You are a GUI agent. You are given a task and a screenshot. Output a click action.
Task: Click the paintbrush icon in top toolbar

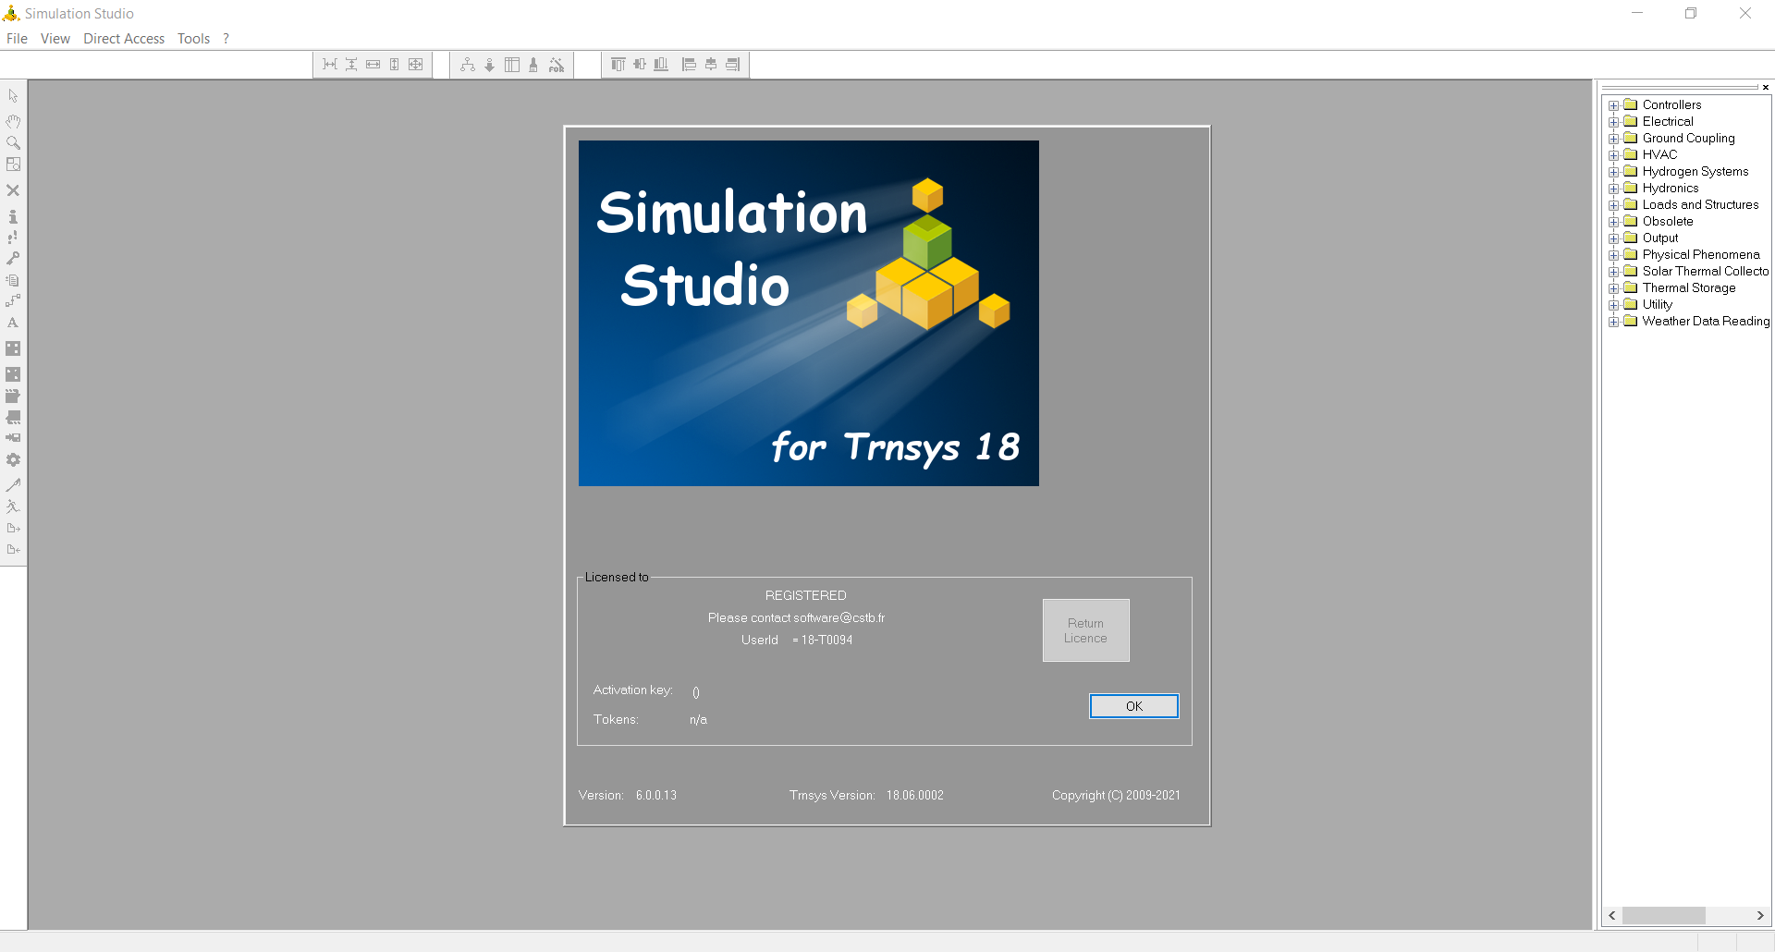point(533,65)
